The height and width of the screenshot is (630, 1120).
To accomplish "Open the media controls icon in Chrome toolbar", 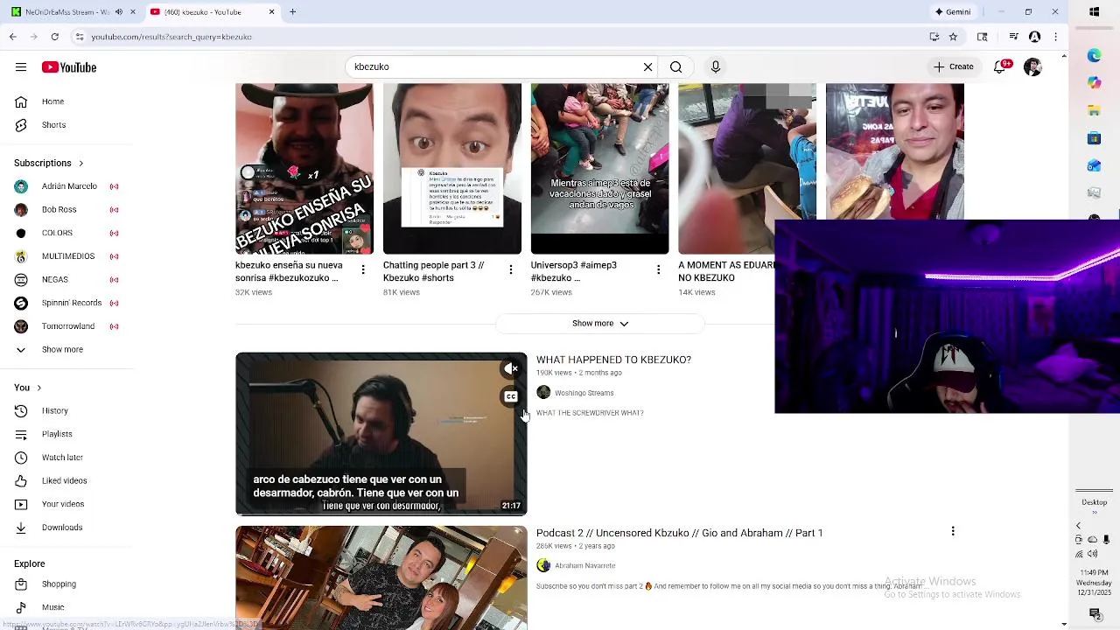I will (1013, 37).
